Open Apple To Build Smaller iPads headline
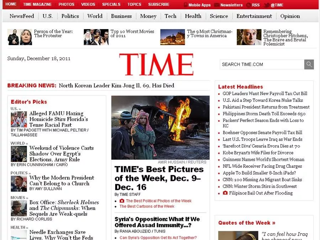Viewport: 320px width, 240px height. [260, 173]
